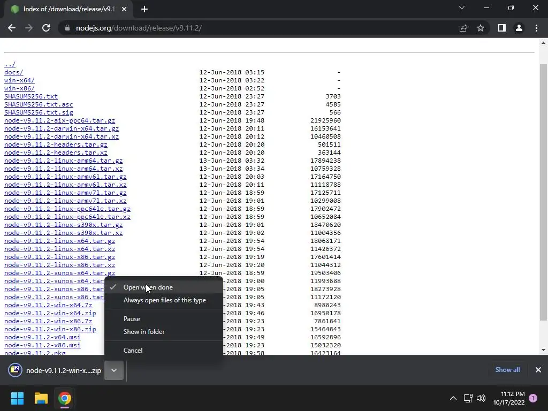Download node-v9.11.2-linux-armv7l.tar.gz
Image resolution: width=548 pixels, height=411 pixels.
[65, 193]
